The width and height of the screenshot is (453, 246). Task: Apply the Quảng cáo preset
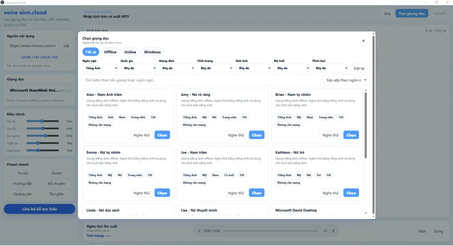tap(23, 194)
